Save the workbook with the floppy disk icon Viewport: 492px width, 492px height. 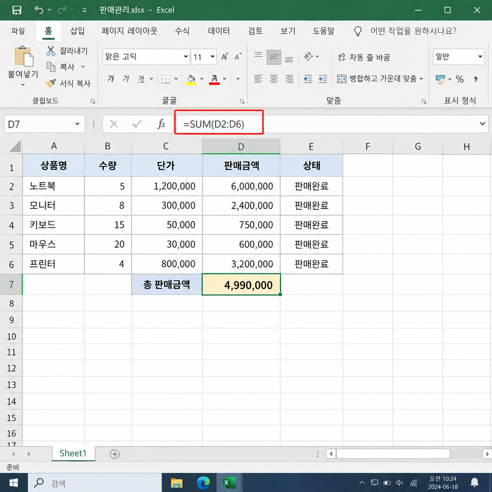pyautogui.click(x=17, y=10)
